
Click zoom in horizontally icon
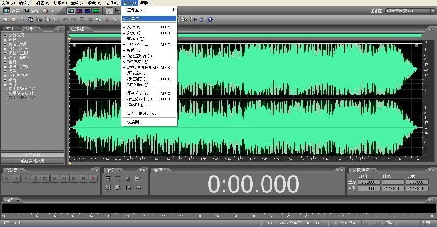pos(109,179)
